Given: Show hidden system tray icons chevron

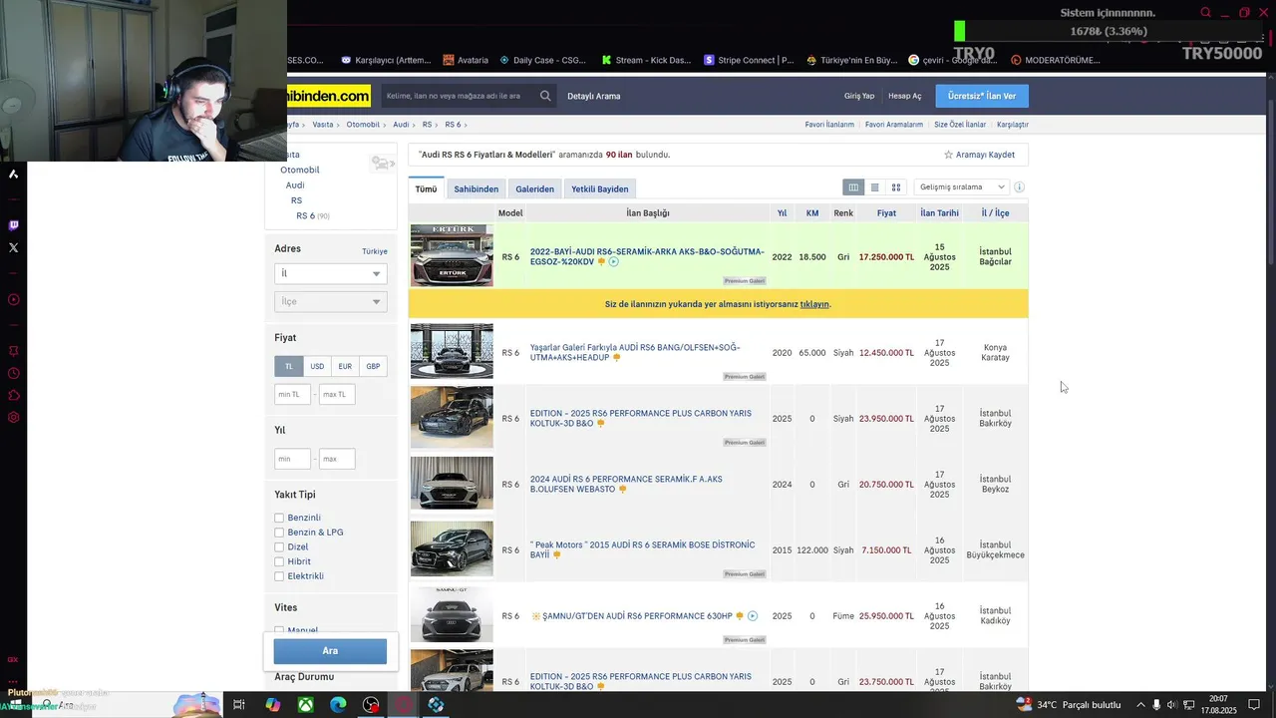Looking at the screenshot, I should point(1139,705).
